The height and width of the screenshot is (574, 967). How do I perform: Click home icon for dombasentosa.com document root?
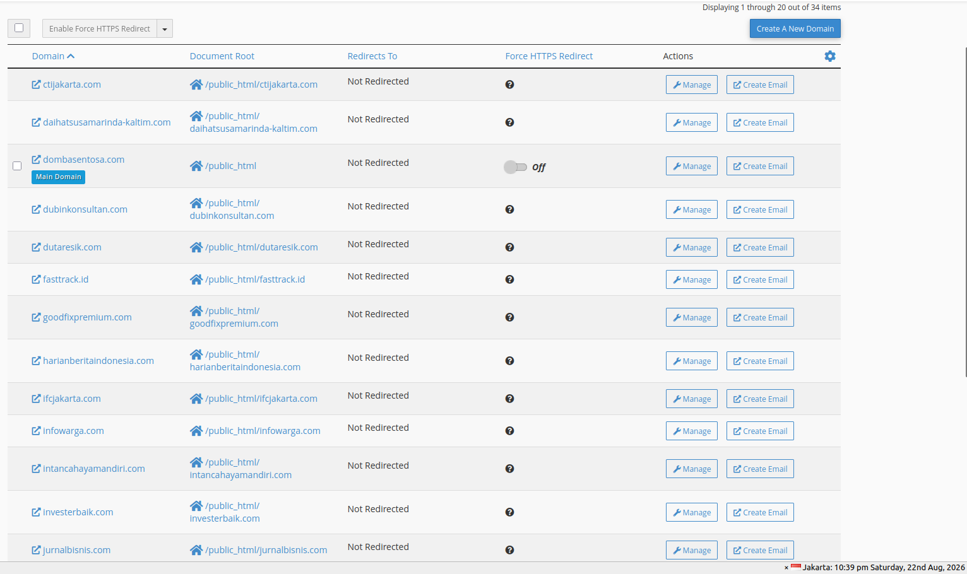(196, 166)
